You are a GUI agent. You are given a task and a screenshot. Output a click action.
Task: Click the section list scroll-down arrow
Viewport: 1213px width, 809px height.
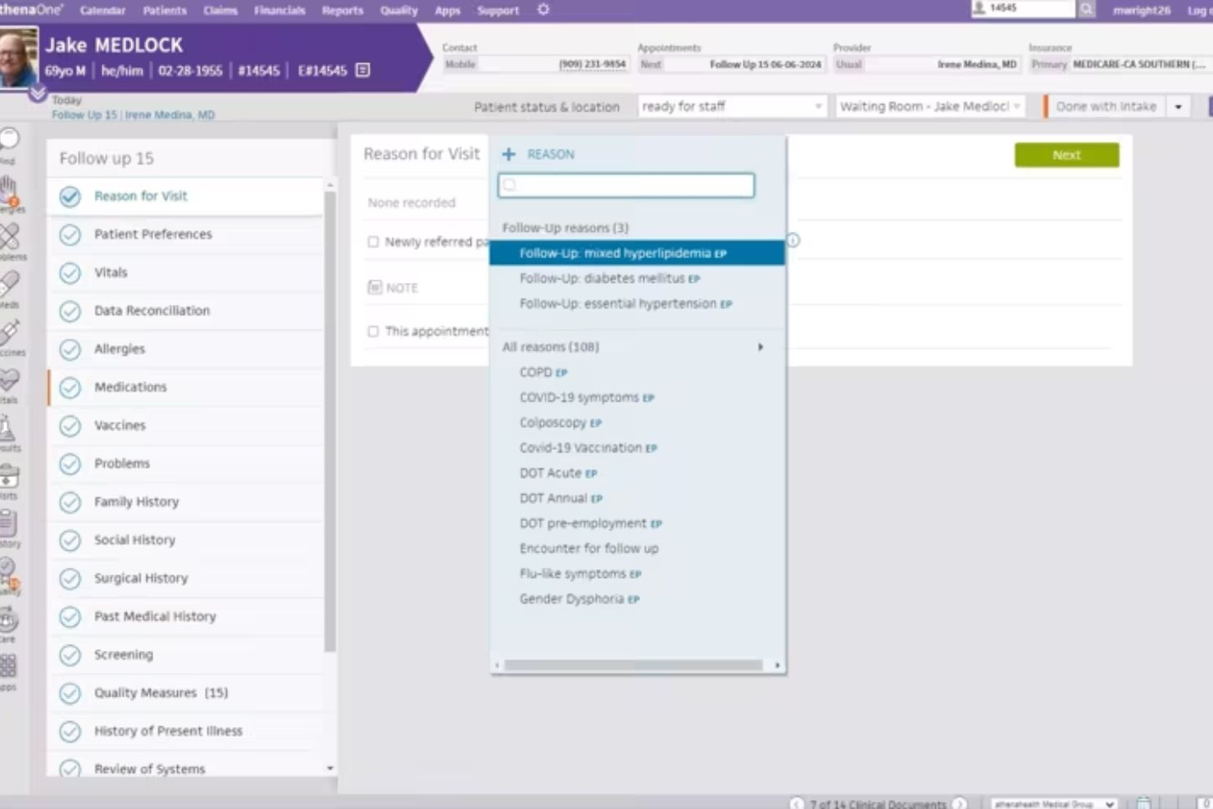pos(330,768)
